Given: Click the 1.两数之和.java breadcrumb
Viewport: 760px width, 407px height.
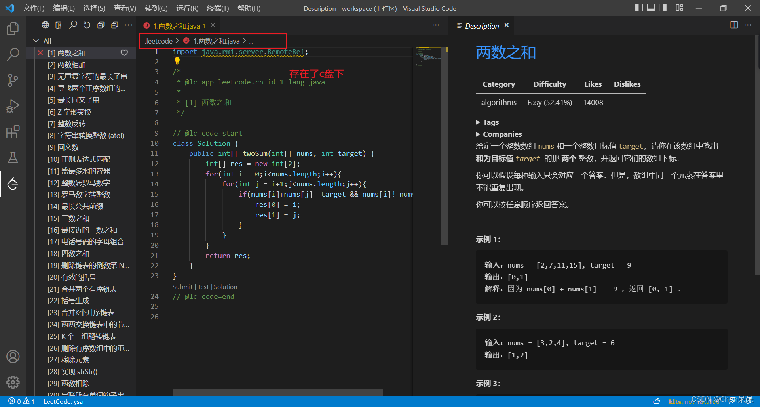Looking at the screenshot, I should click(212, 41).
